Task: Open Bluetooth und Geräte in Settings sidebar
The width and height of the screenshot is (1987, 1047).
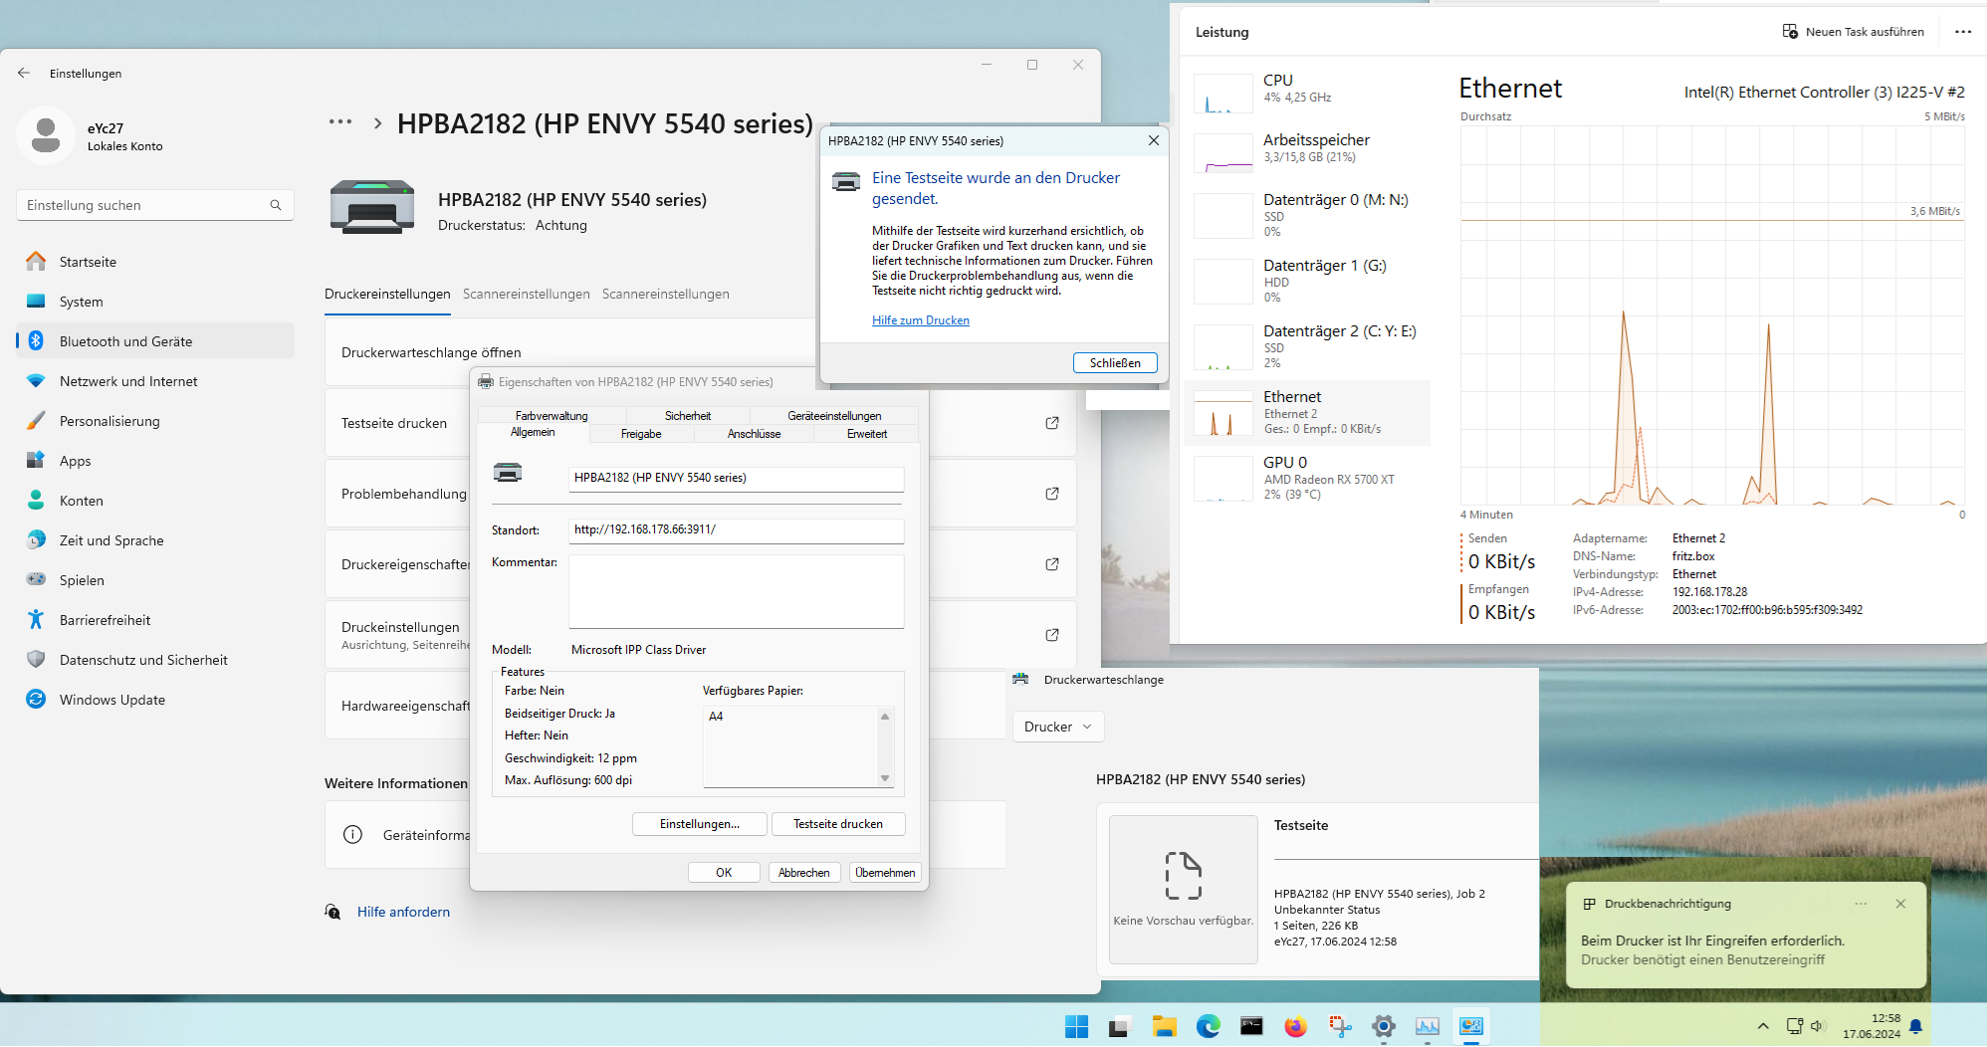Action: click(125, 340)
